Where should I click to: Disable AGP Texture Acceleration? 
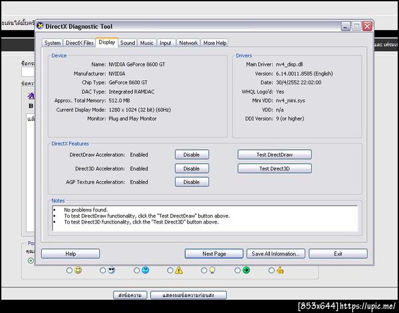tap(192, 182)
